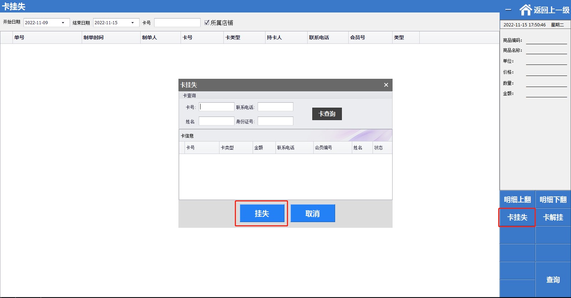Image resolution: width=571 pixels, height=298 pixels.
Task: Click 返回上一级 to go back
Action: tap(551, 10)
